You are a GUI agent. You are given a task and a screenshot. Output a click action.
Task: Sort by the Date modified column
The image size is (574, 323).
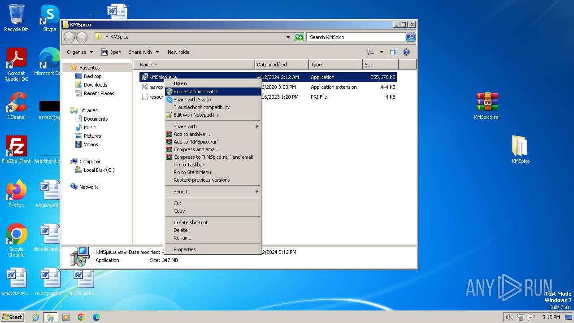point(282,65)
